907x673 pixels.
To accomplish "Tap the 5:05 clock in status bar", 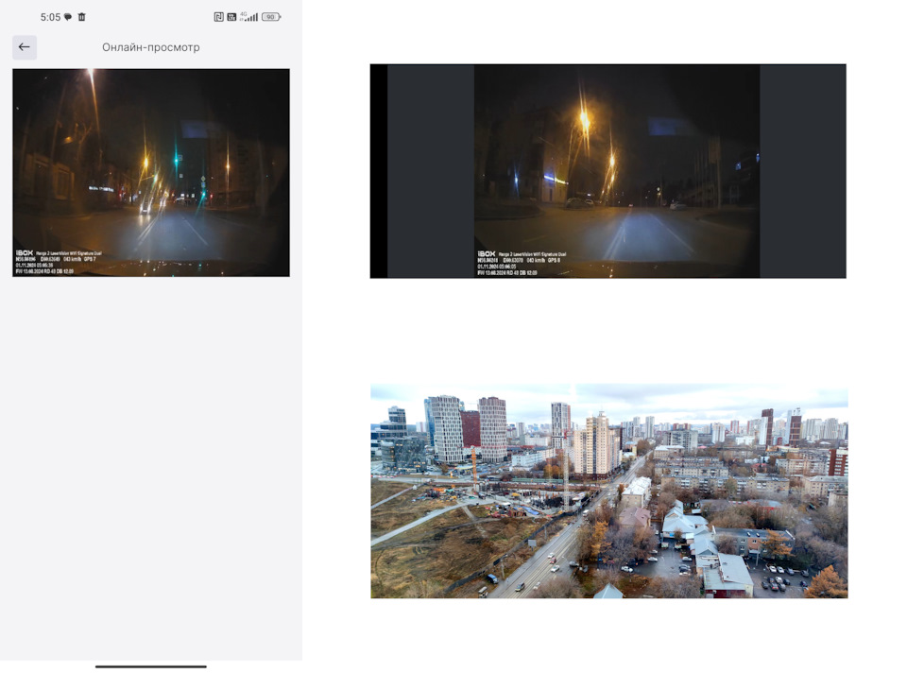I will coord(50,17).
